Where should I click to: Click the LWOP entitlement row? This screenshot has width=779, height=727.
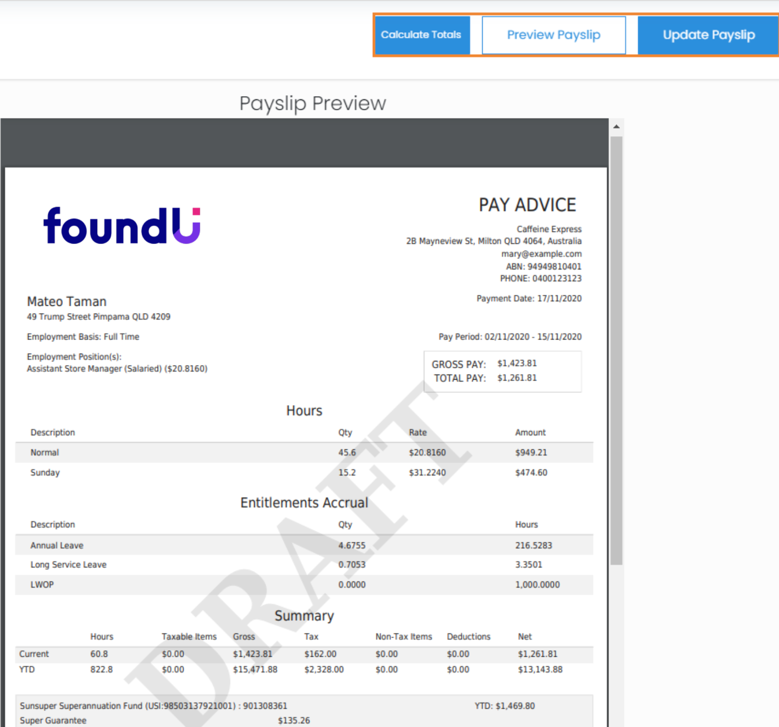pos(304,585)
